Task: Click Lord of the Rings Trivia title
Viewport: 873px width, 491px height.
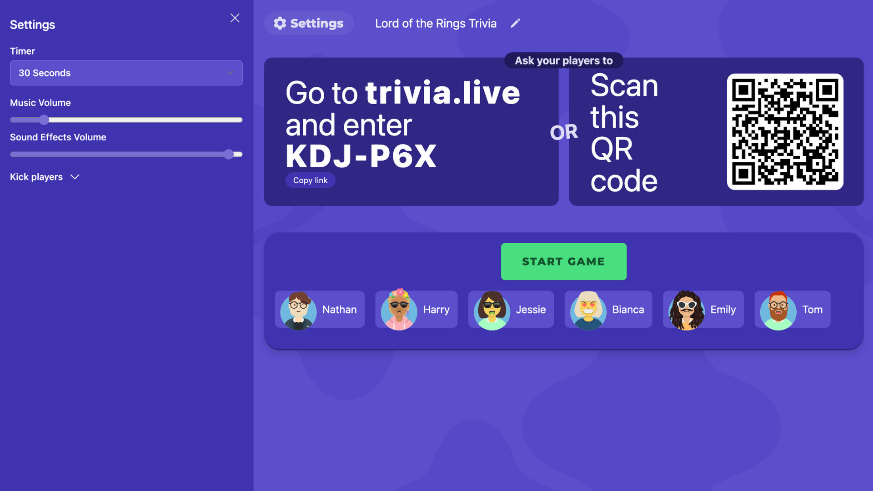Action: click(436, 23)
